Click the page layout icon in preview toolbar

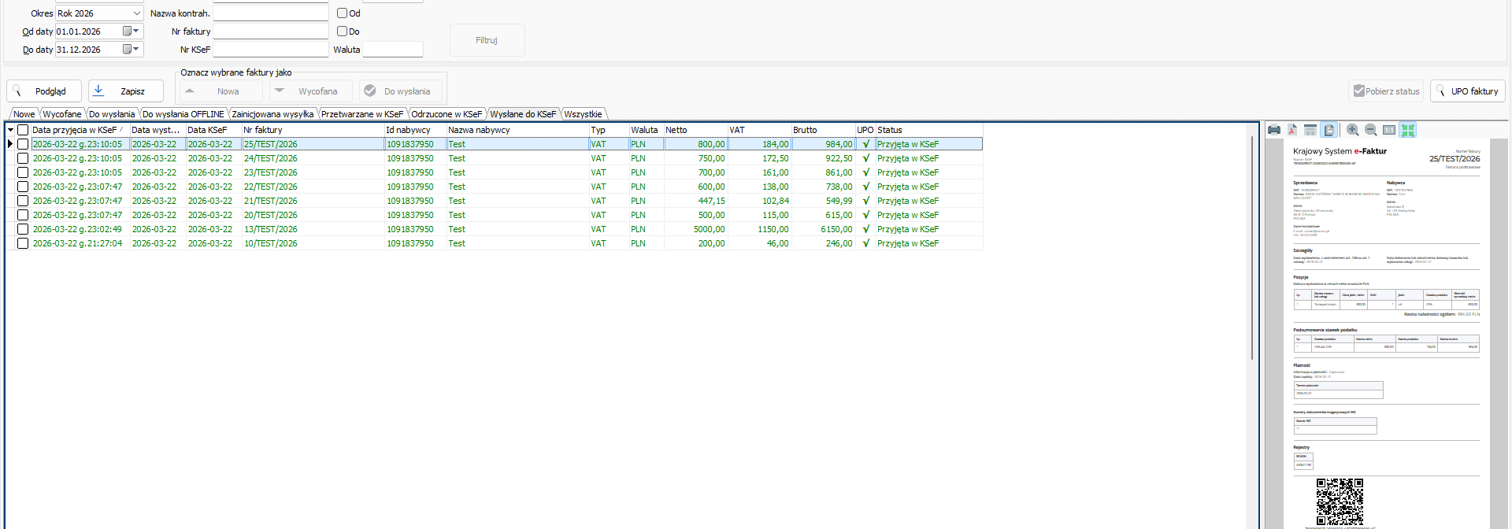click(x=1310, y=130)
